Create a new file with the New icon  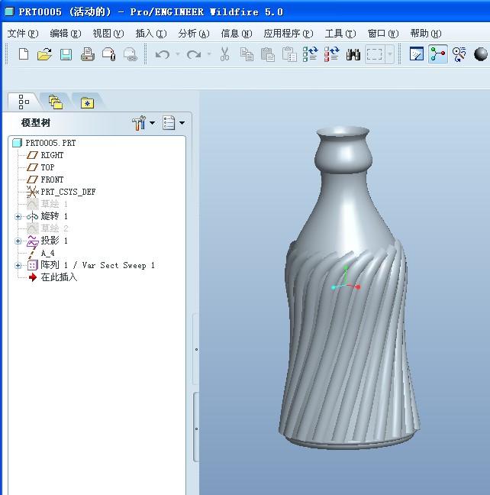[x=24, y=54]
